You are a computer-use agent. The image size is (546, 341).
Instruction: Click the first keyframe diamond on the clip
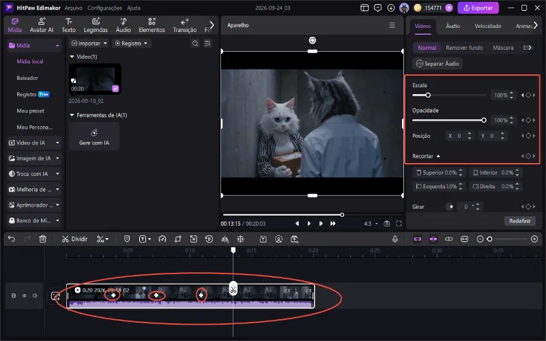pos(113,295)
